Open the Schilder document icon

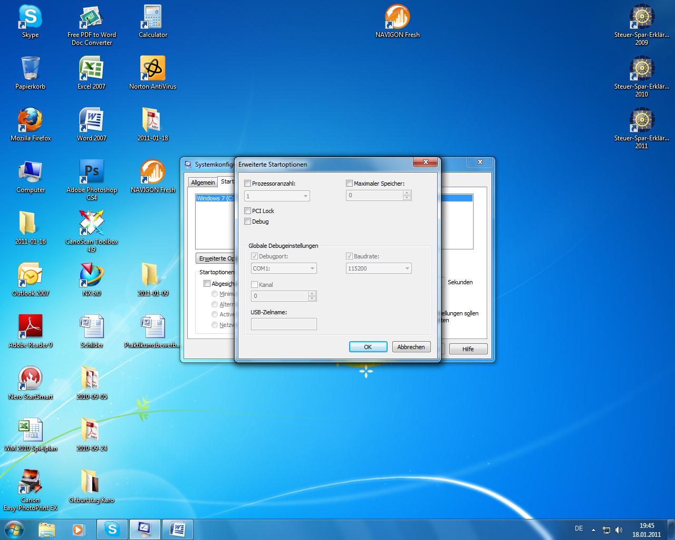[x=92, y=331]
